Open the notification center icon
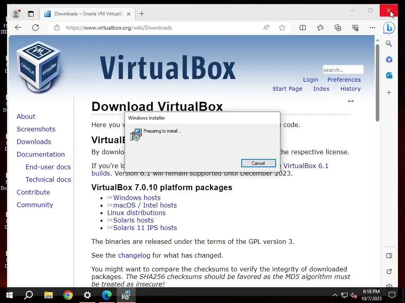Screen dimensions: 405x303 tap(392, 295)
